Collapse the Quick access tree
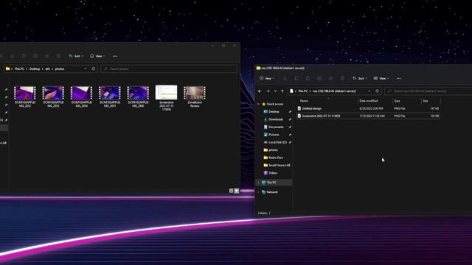The width and height of the screenshot is (472, 265). (x=258, y=104)
